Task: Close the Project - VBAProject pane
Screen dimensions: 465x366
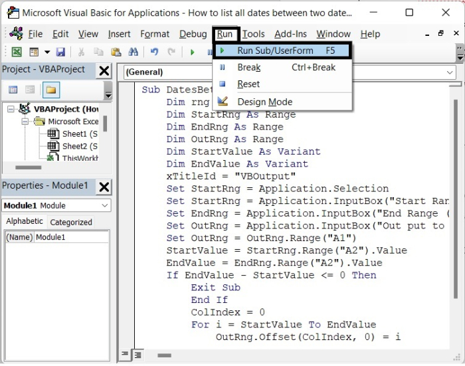Action: pos(104,71)
